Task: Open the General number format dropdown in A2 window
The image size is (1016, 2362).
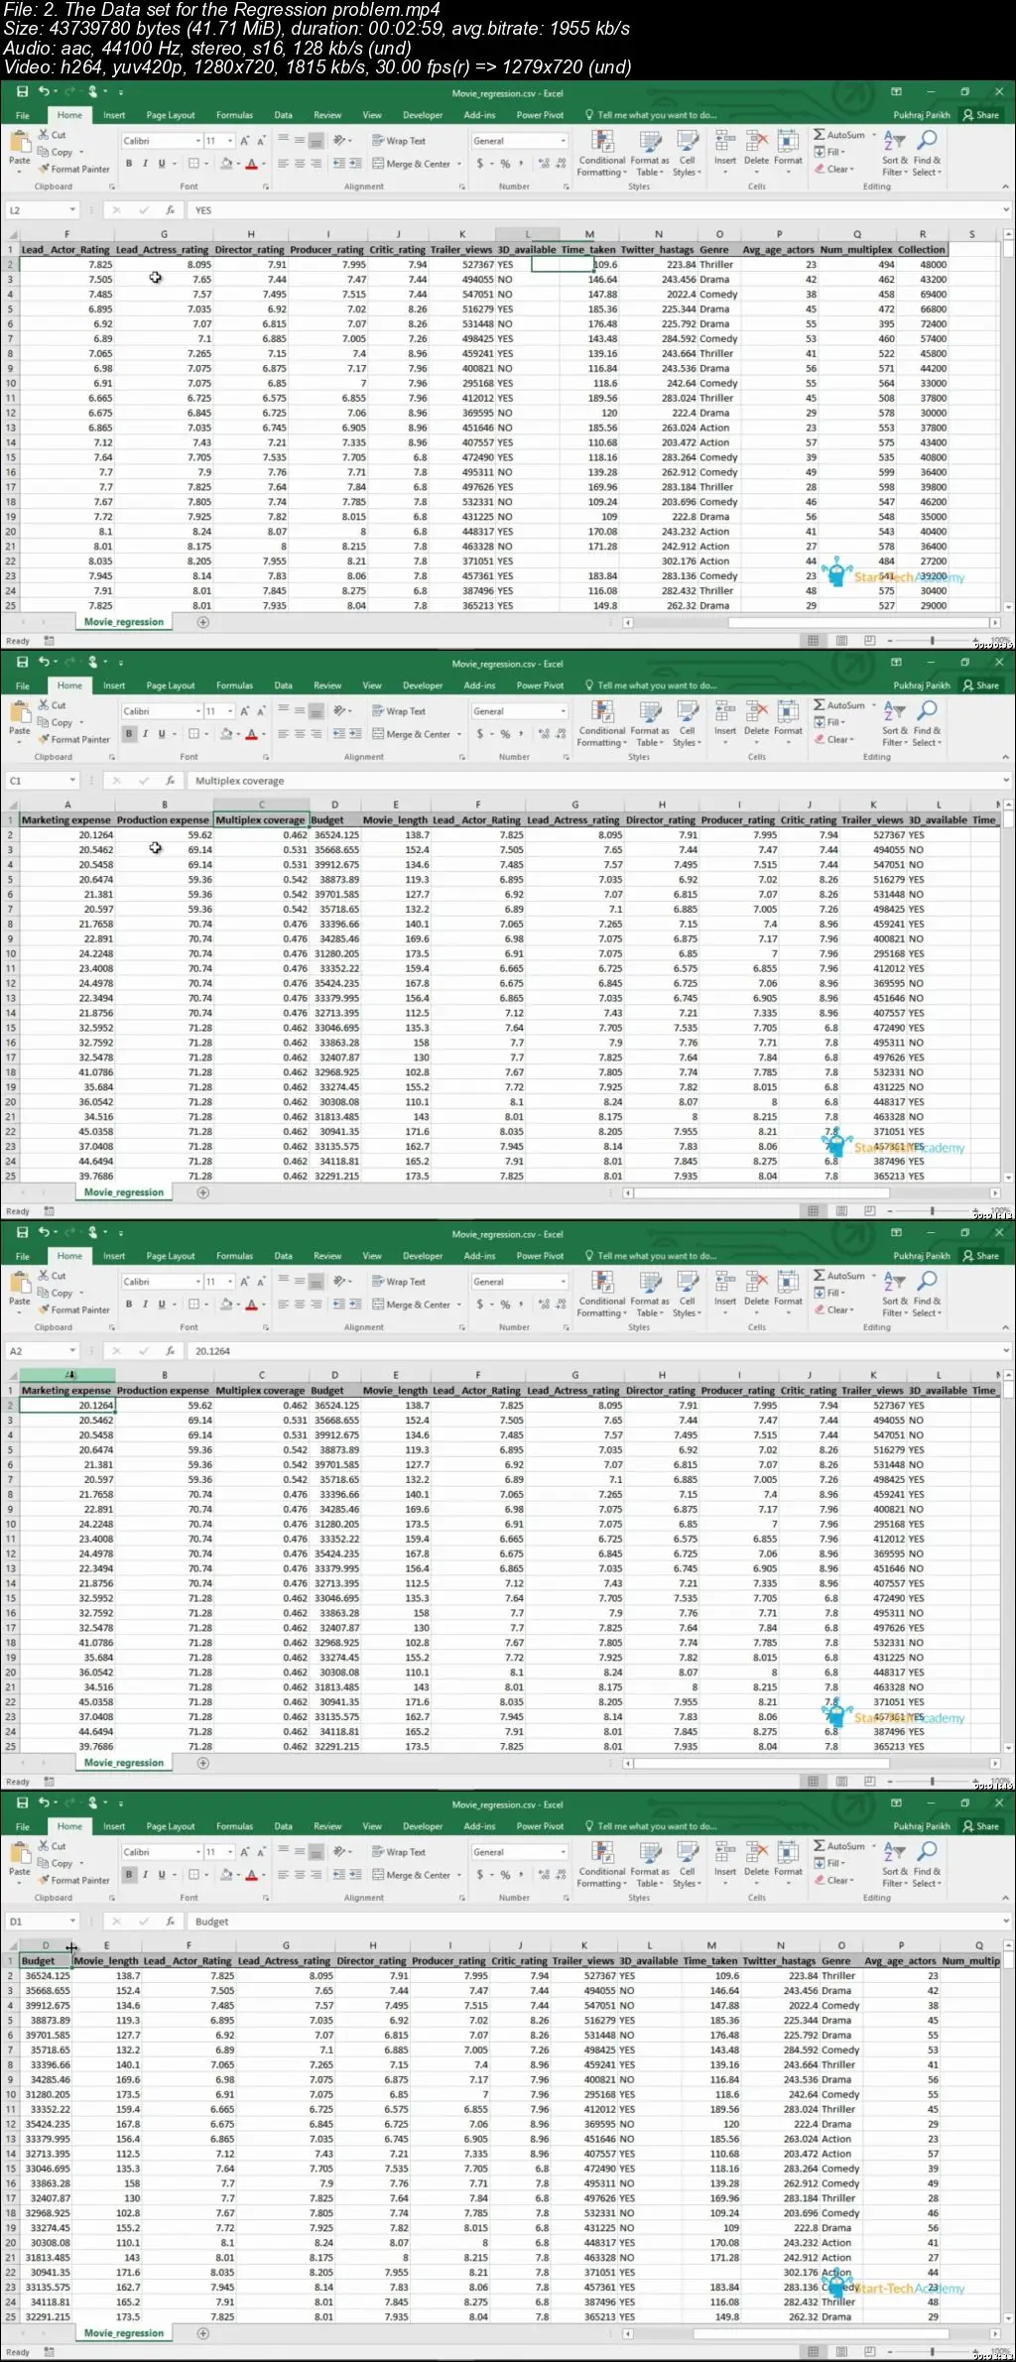Action: pyautogui.click(x=563, y=1282)
